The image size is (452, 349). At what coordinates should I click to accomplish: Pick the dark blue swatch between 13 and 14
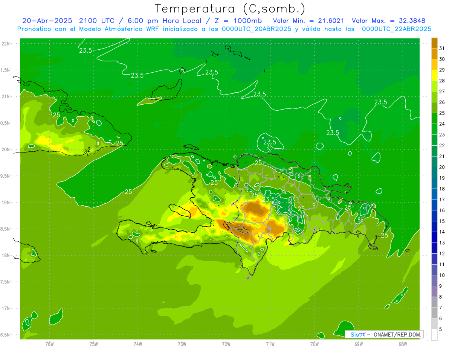434,237
